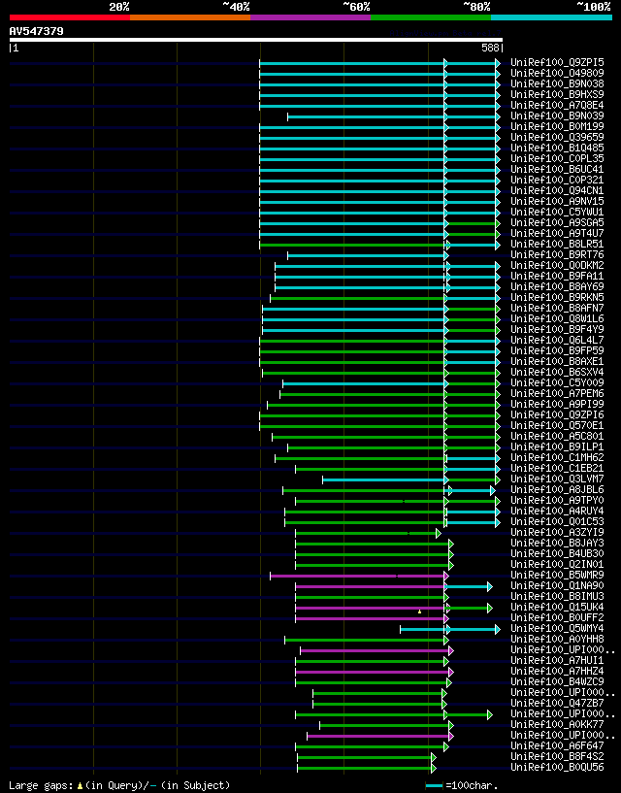This screenshot has width=621, height=793.
Task: Select the UniRef100_Q8W1L6 label
Action: [557, 319]
